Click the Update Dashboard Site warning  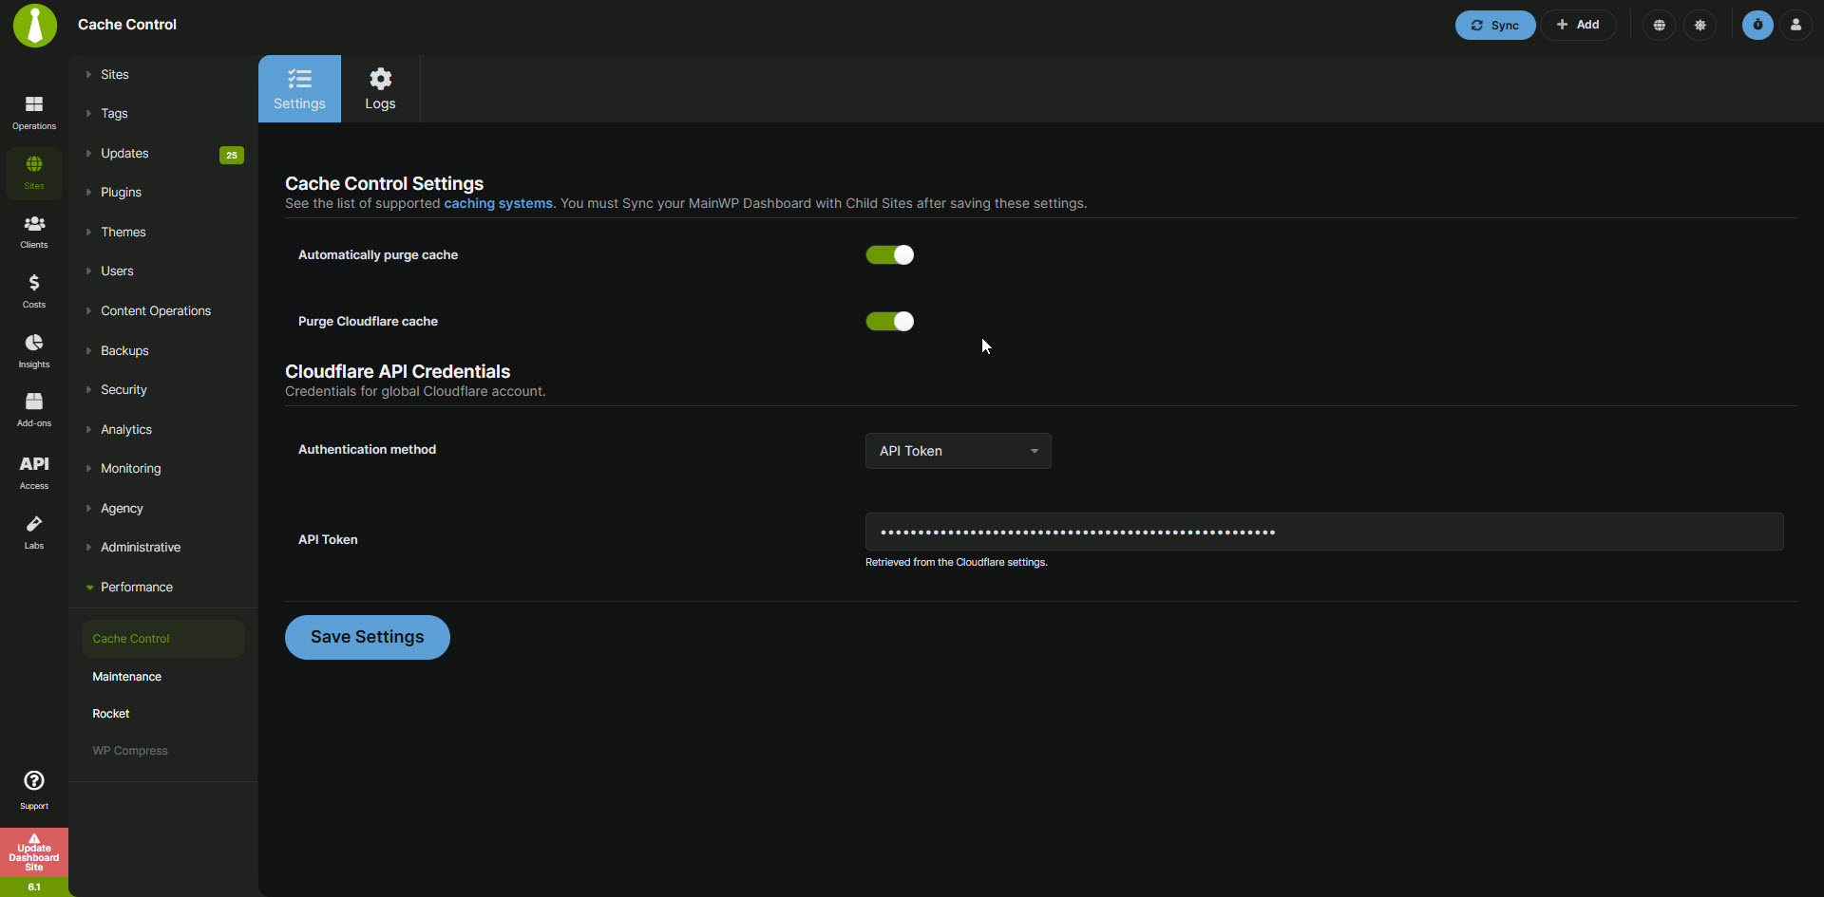click(x=34, y=852)
